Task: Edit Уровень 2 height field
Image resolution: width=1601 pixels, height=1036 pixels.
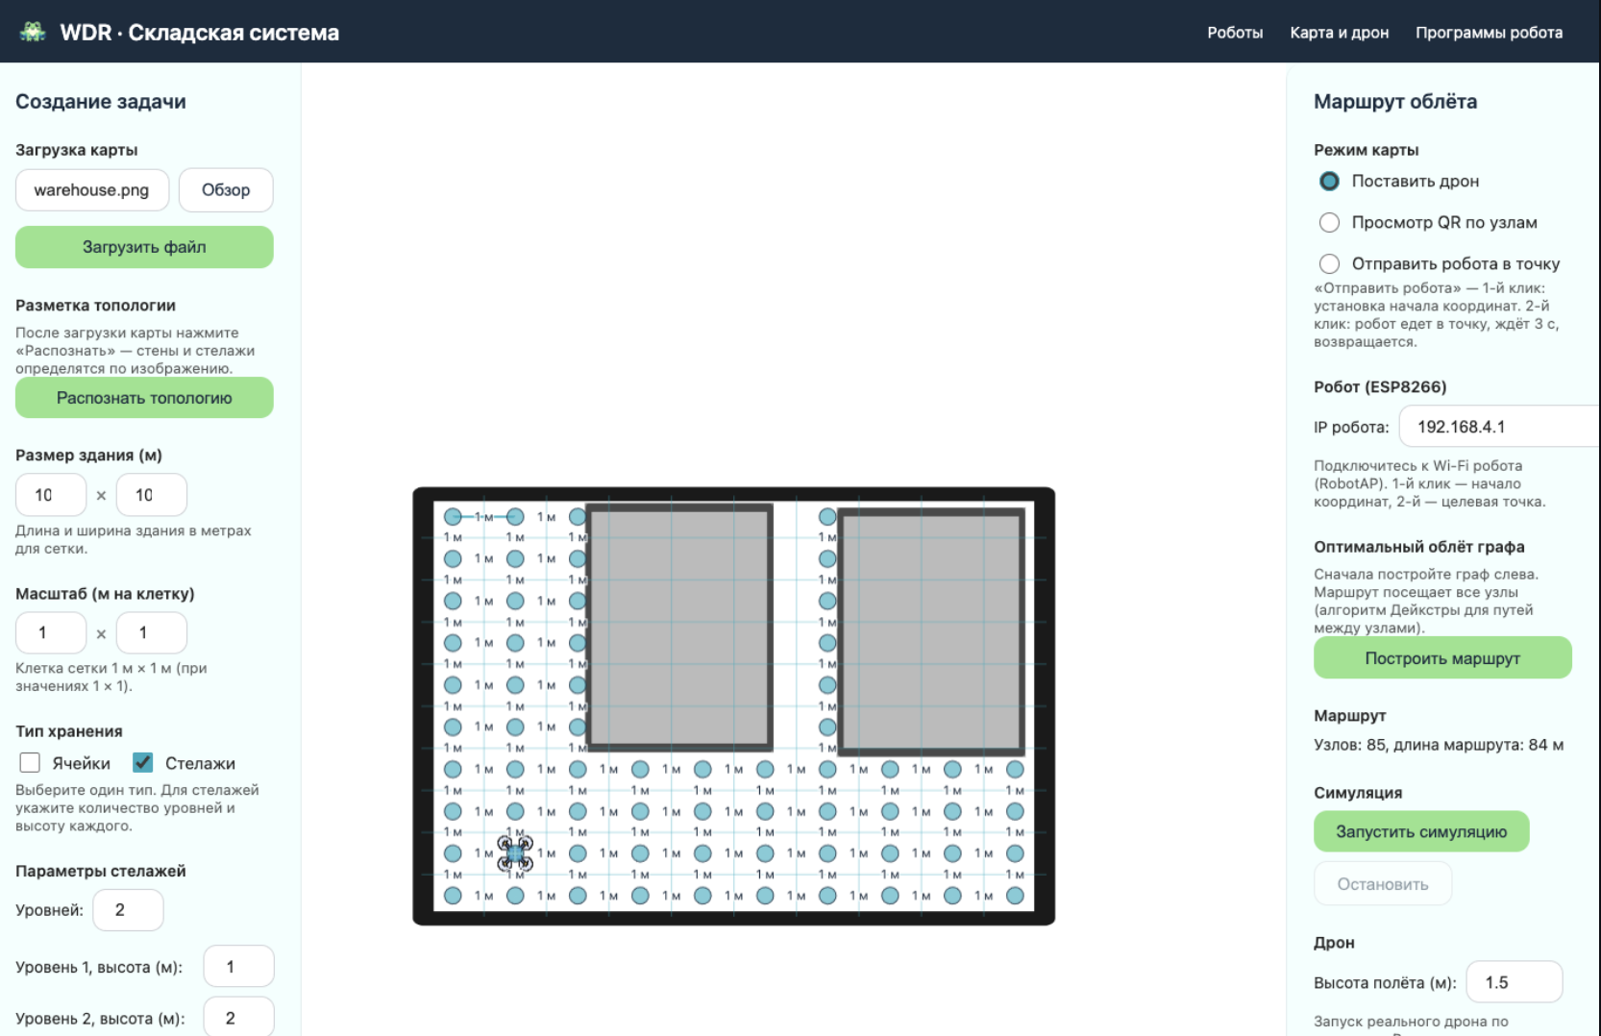Action: [239, 1017]
